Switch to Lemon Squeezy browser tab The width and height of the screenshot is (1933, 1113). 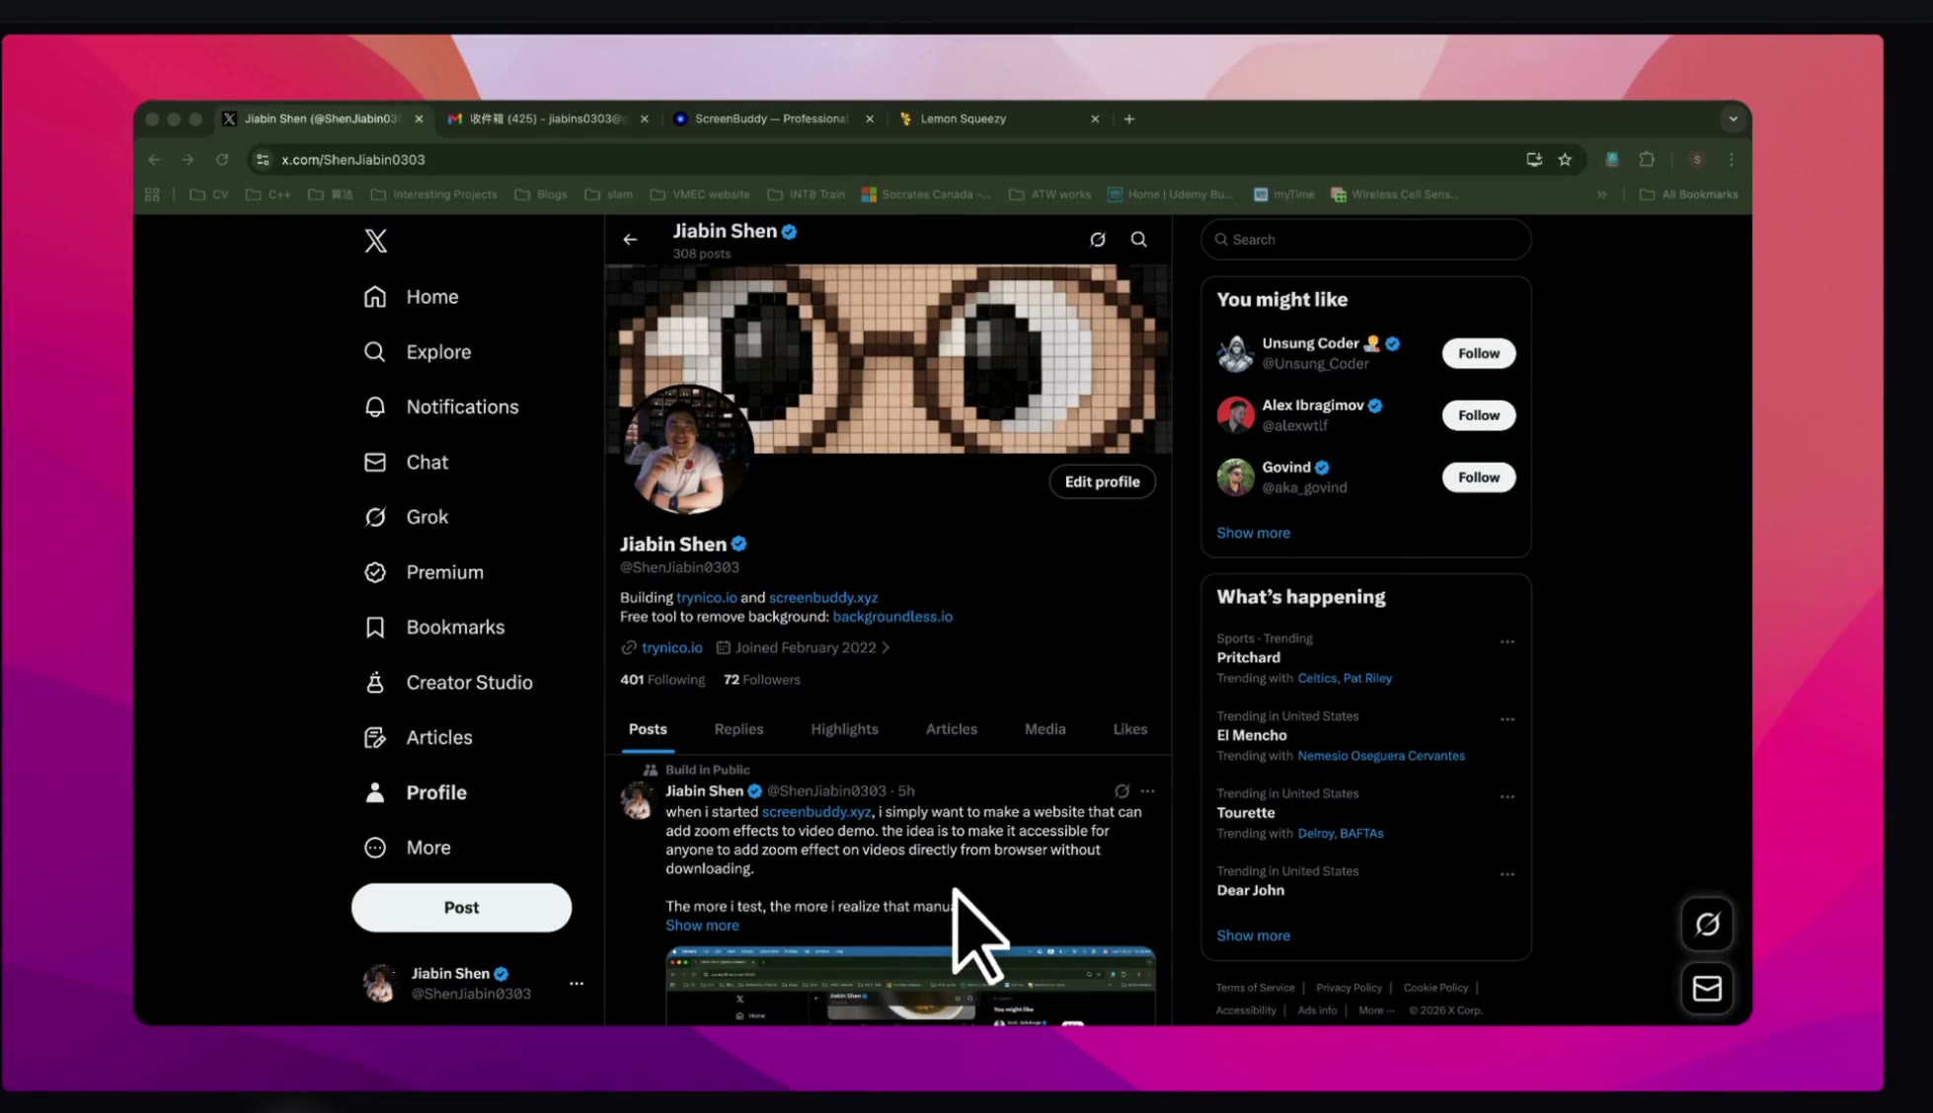click(997, 118)
